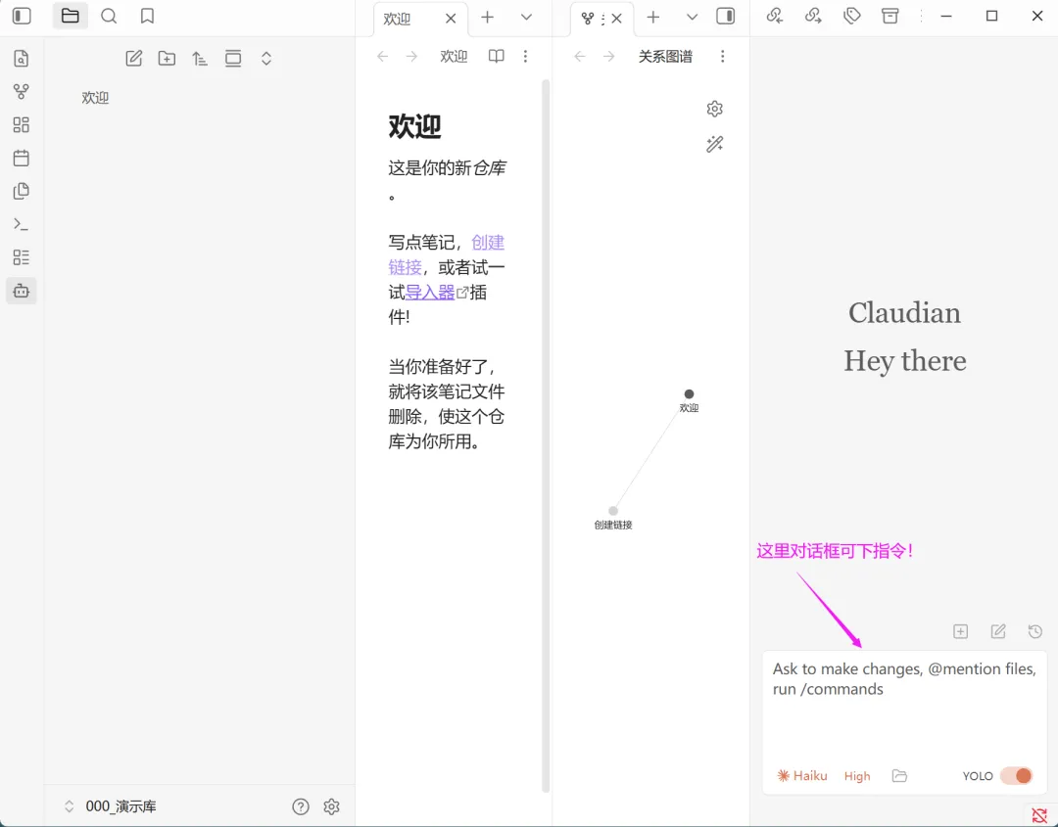
Task: Open quick switcher file-search ribbon icon
Action: coord(21,59)
